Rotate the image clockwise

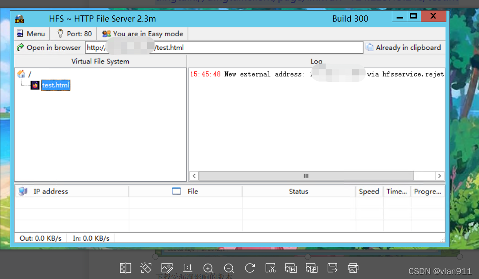pos(249,268)
